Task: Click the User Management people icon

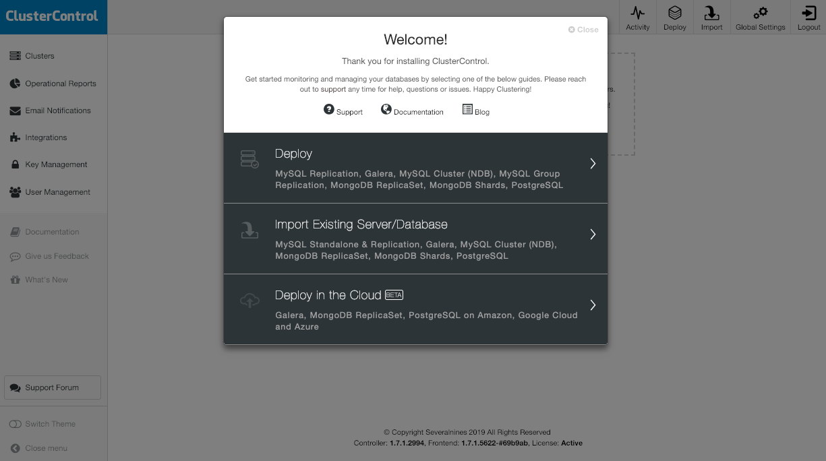Action: pyautogui.click(x=15, y=192)
